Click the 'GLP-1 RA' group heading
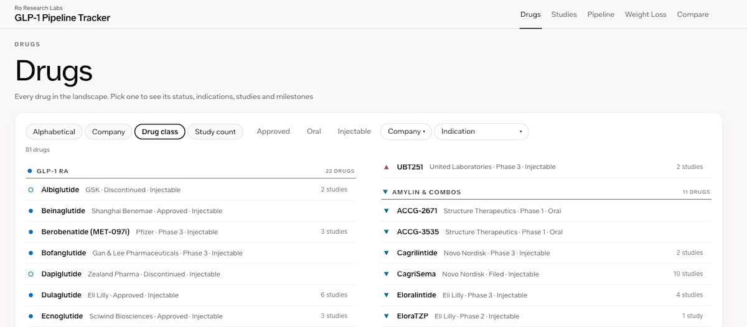The image size is (747, 327). point(52,171)
